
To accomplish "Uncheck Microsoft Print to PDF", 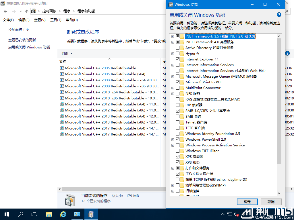I will pyautogui.click(x=177, y=82).
